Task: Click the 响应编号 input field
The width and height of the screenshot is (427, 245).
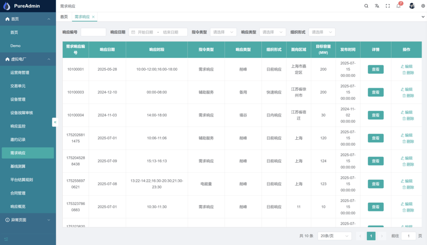Action: point(93,32)
